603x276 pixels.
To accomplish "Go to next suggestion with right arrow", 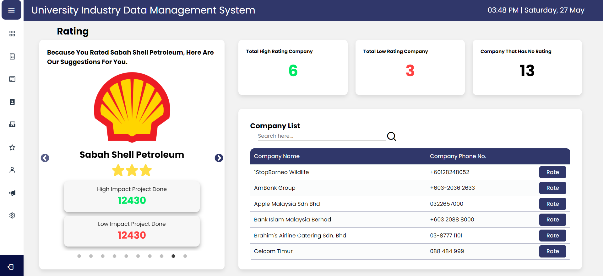I will 219,158.
